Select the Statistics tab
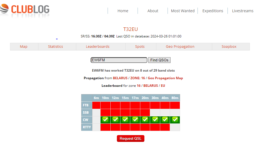 click(55, 47)
